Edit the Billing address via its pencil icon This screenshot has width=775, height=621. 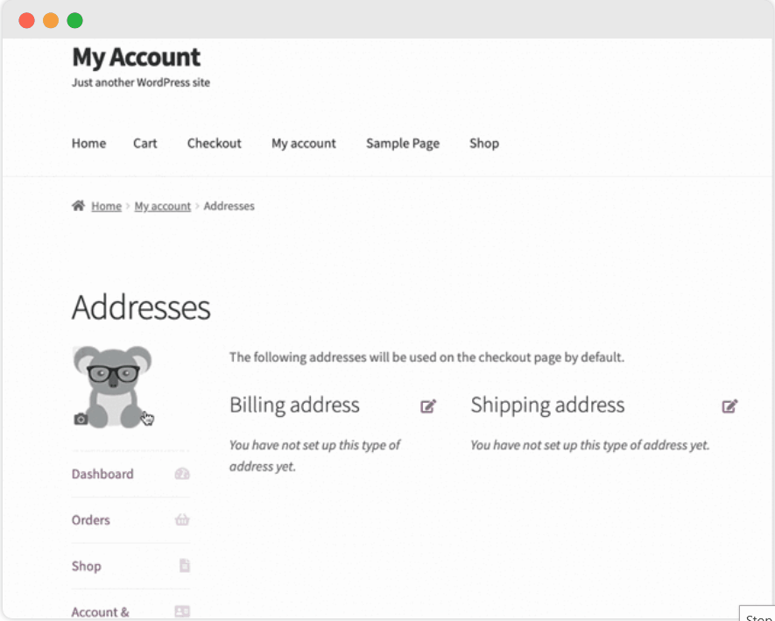[428, 406]
